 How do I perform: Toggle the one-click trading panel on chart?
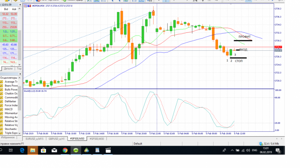pos(25,6)
